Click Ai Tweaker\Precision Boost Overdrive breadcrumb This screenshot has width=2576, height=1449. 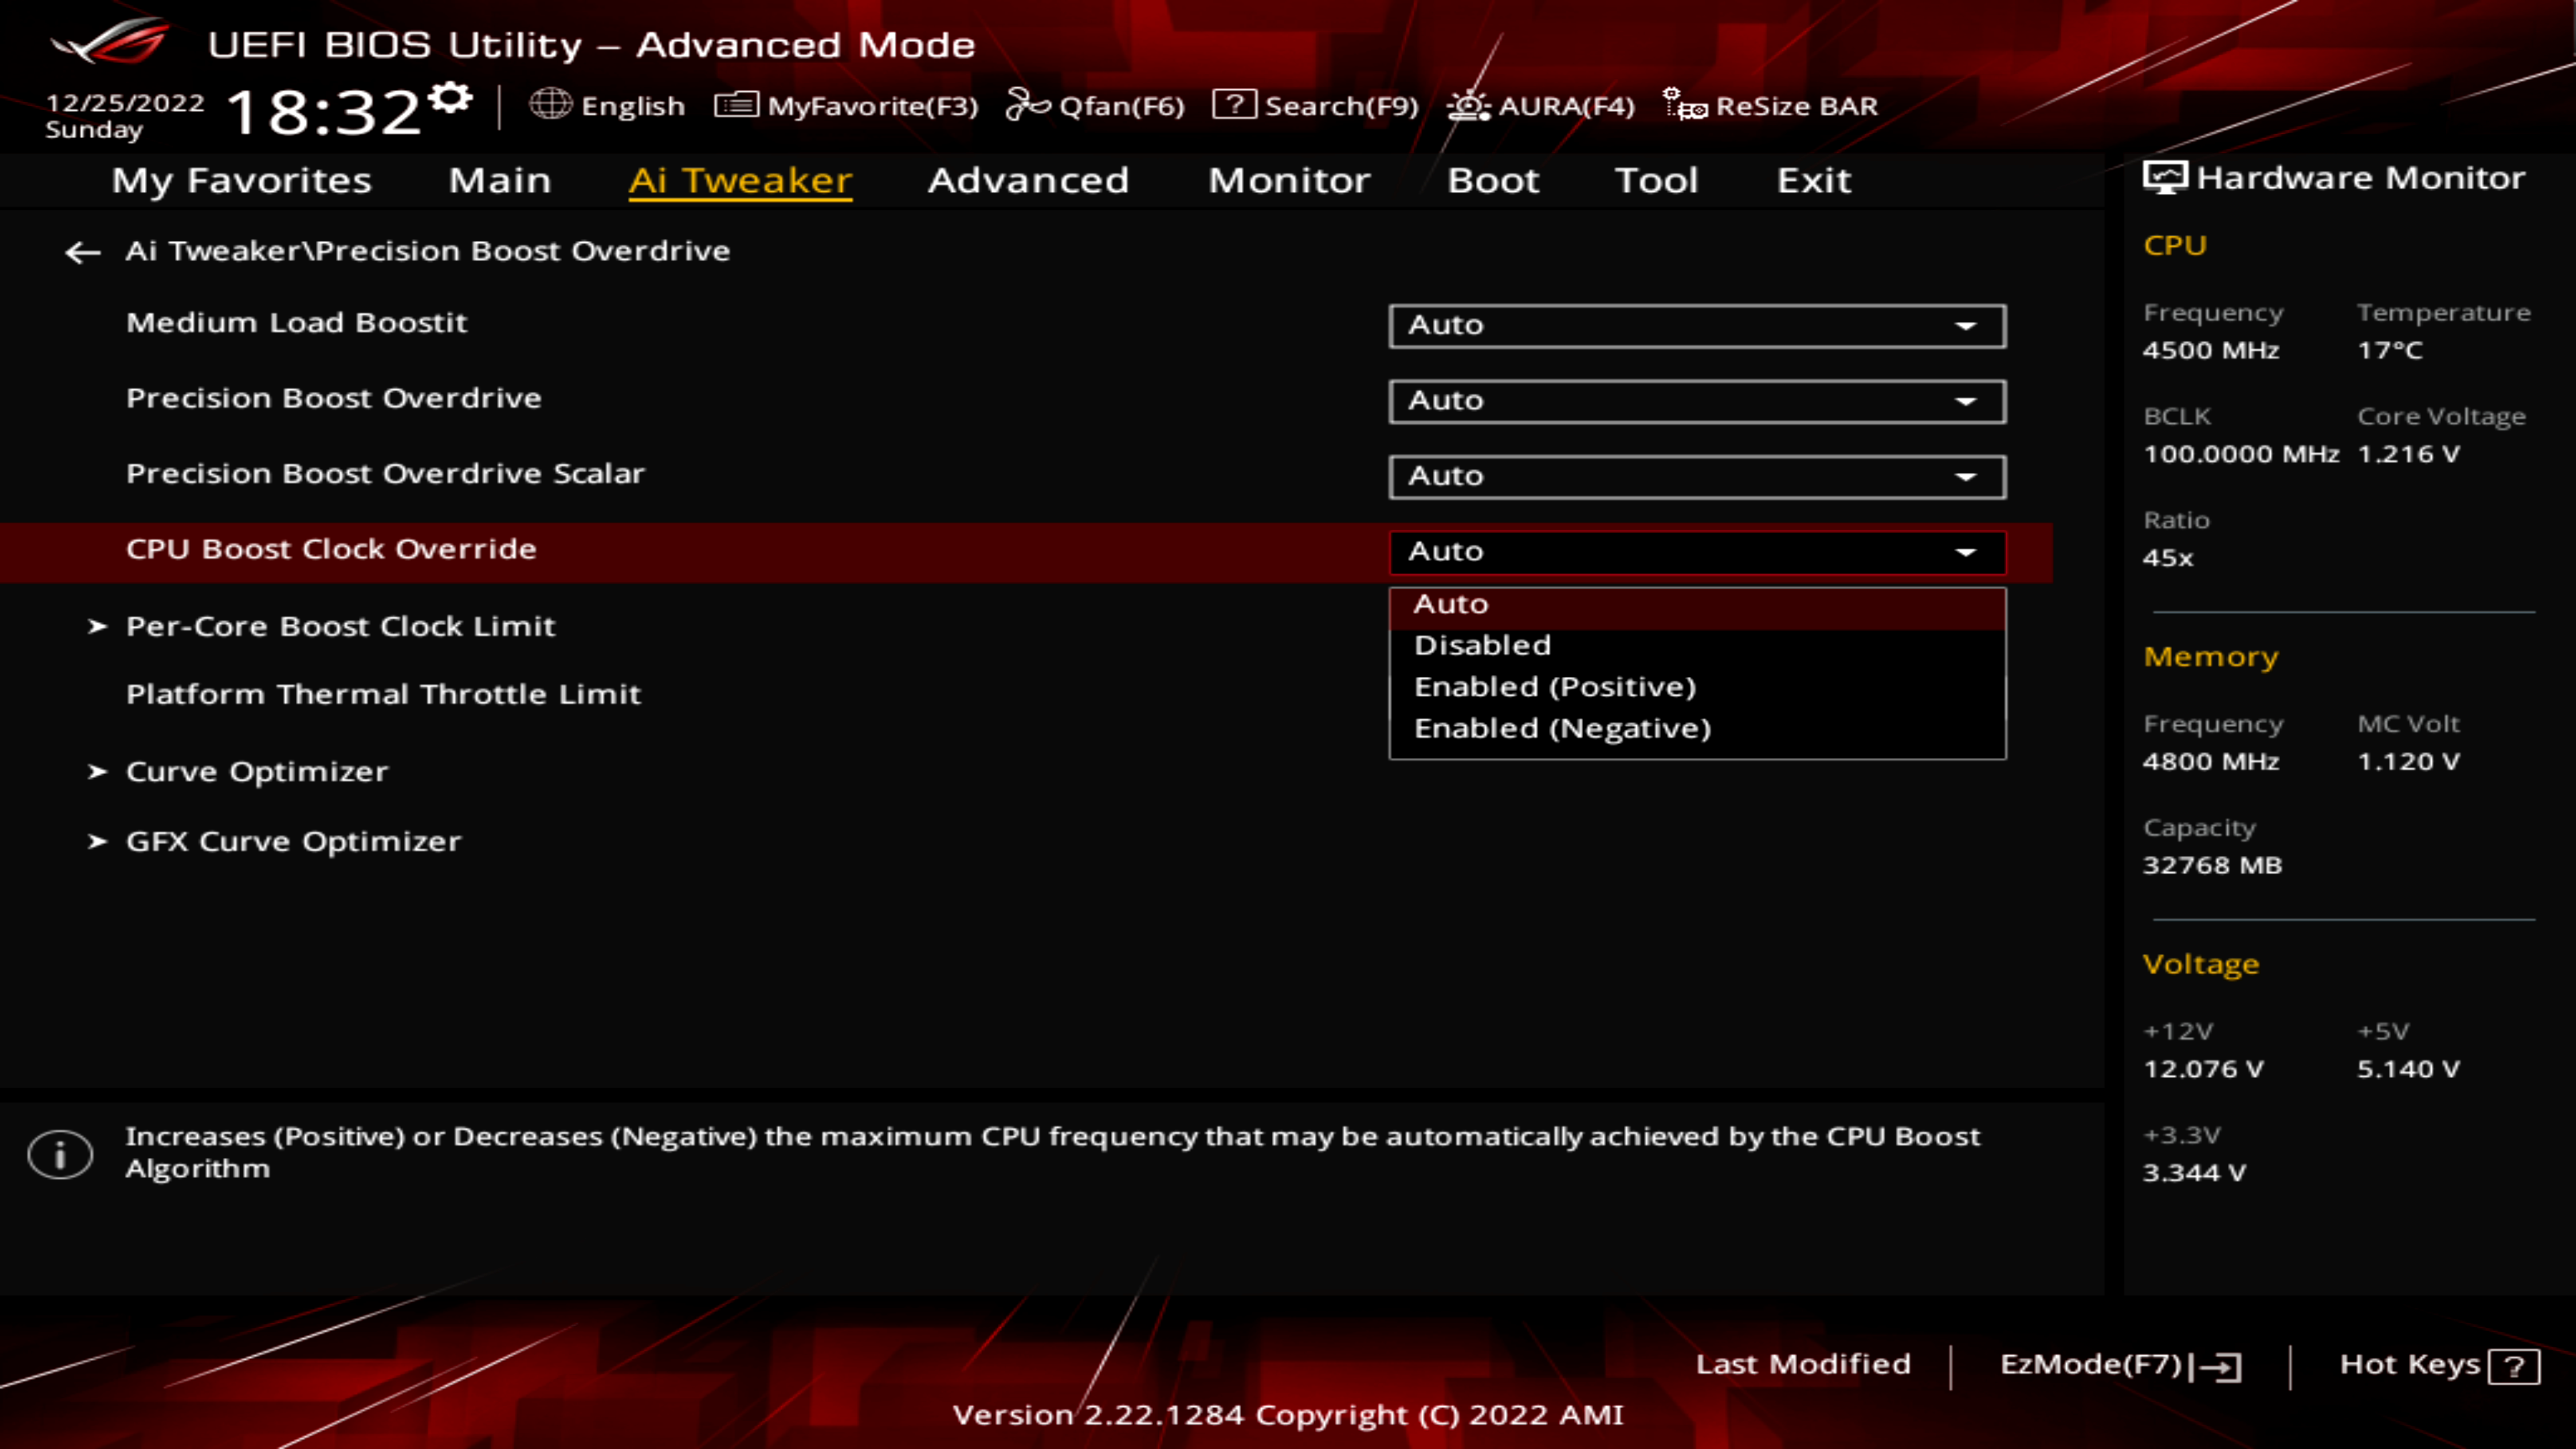point(427,251)
